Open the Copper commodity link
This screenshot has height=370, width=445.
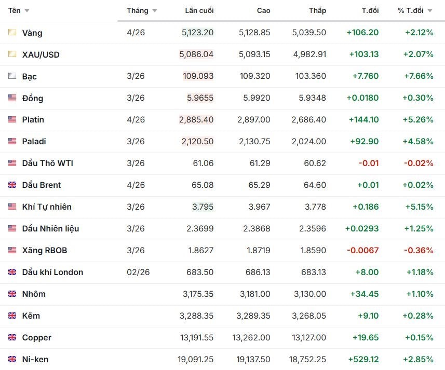(36, 337)
